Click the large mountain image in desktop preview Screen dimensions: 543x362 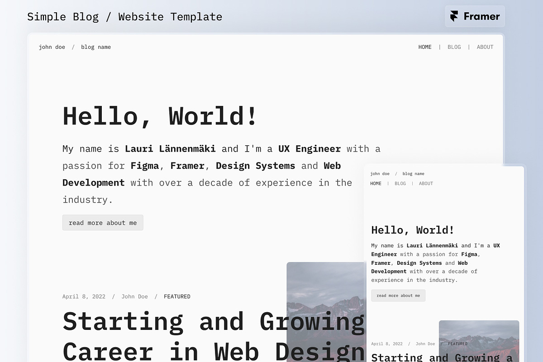coord(325,312)
